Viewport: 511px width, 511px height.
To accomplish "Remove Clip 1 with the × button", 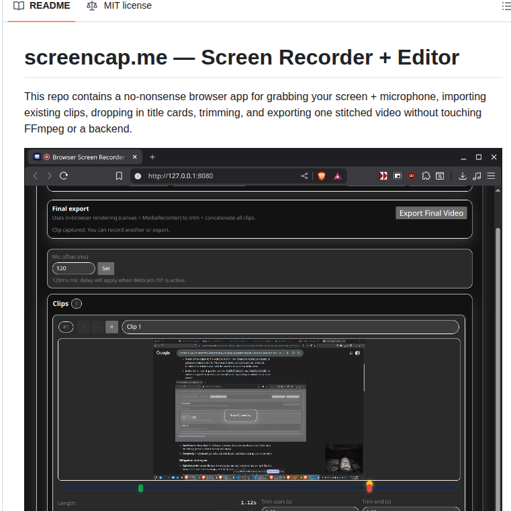I will coord(111,327).
